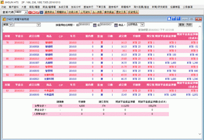Open the start date calendar picker icon

point(95,25)
